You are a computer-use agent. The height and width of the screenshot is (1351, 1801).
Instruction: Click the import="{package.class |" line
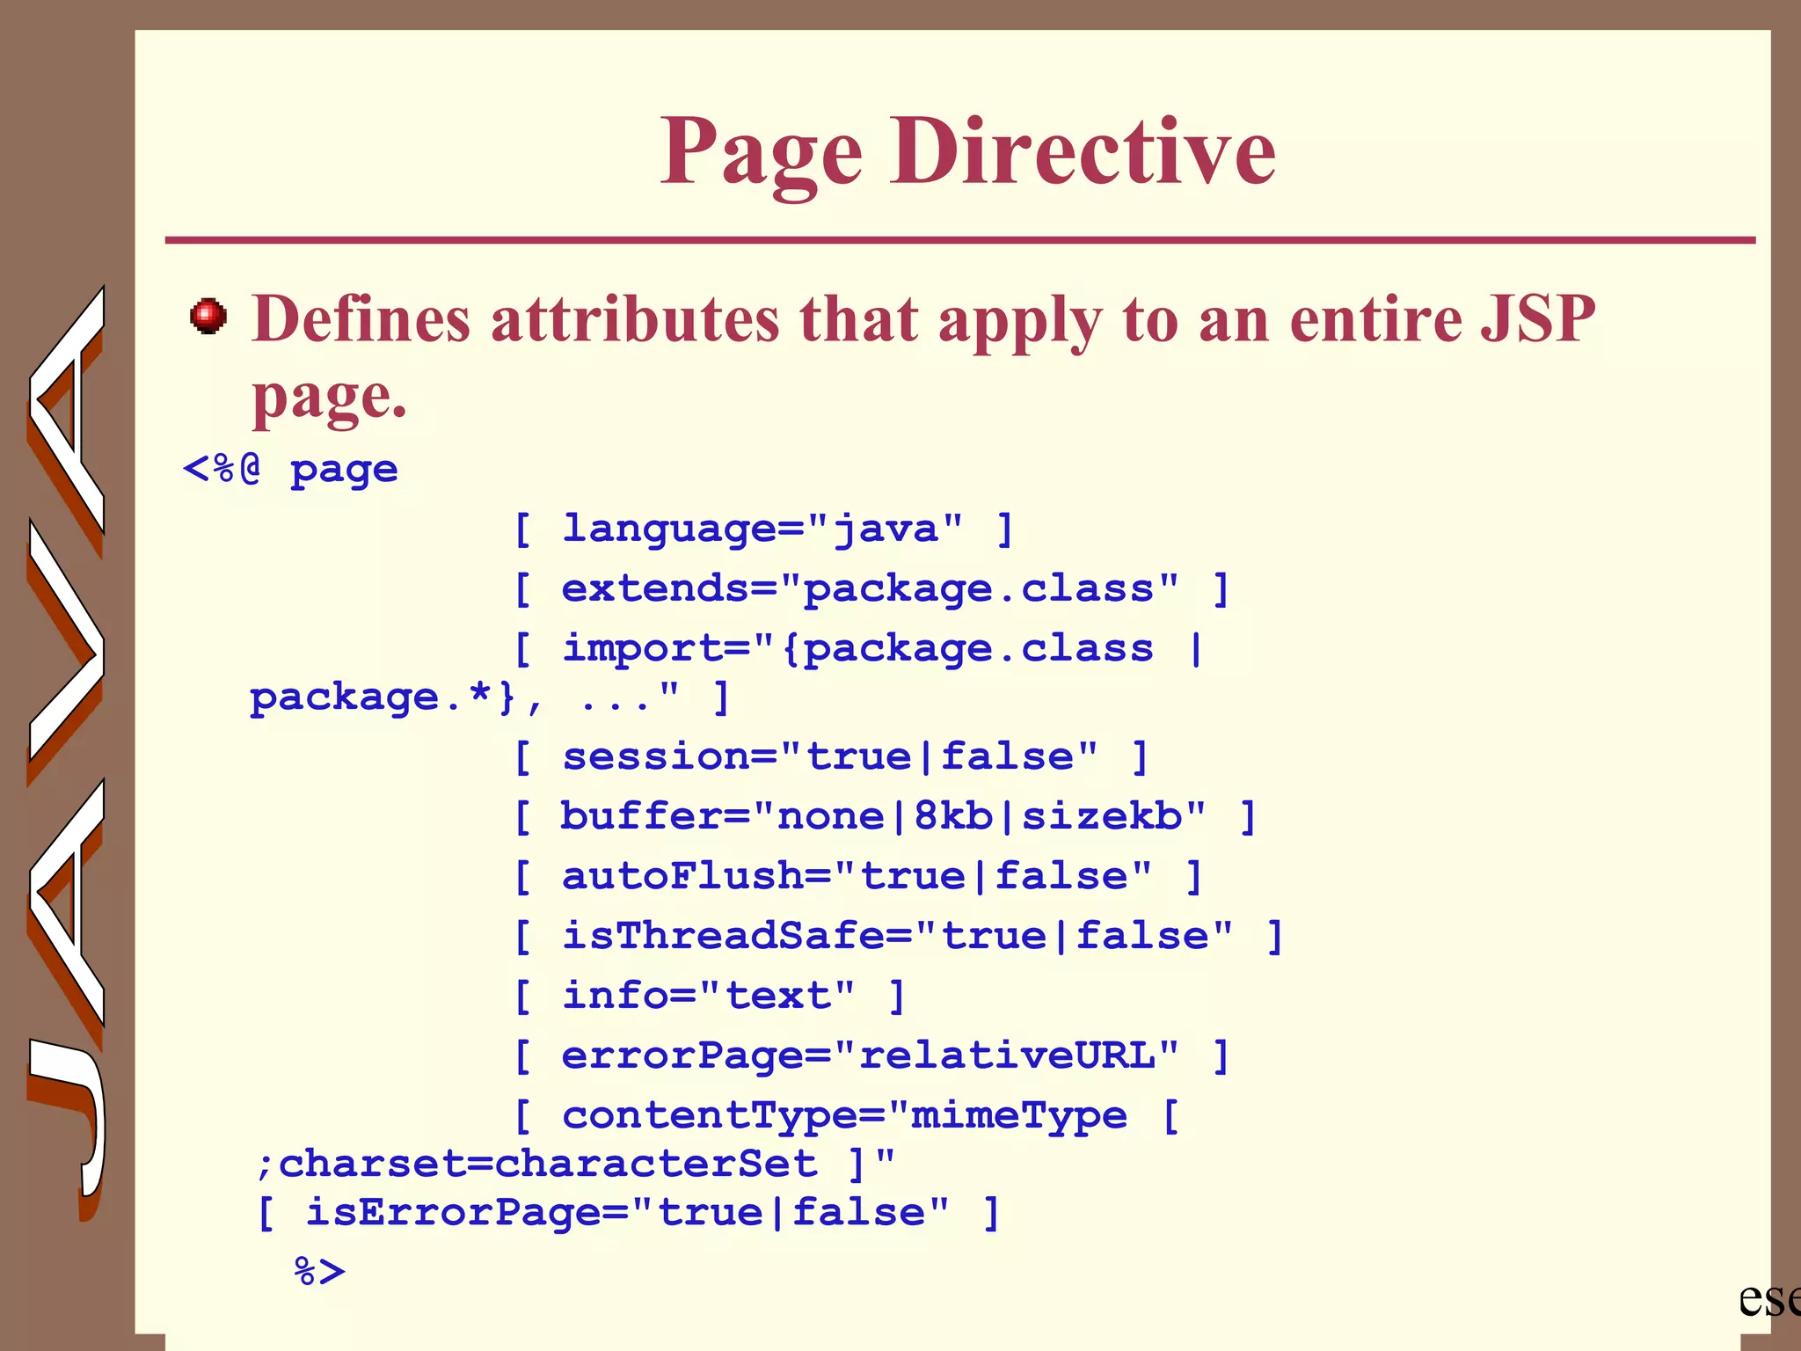click(859, 649)
